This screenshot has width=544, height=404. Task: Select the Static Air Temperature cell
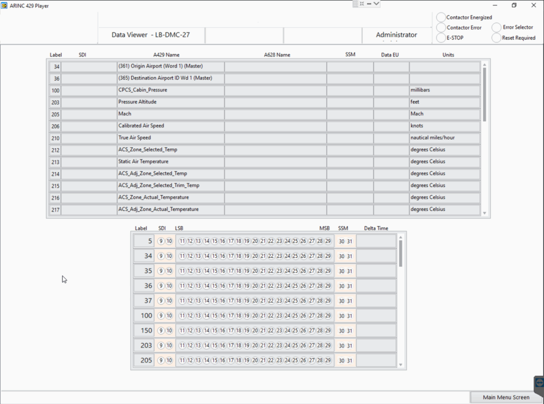[x=171, y=162]
